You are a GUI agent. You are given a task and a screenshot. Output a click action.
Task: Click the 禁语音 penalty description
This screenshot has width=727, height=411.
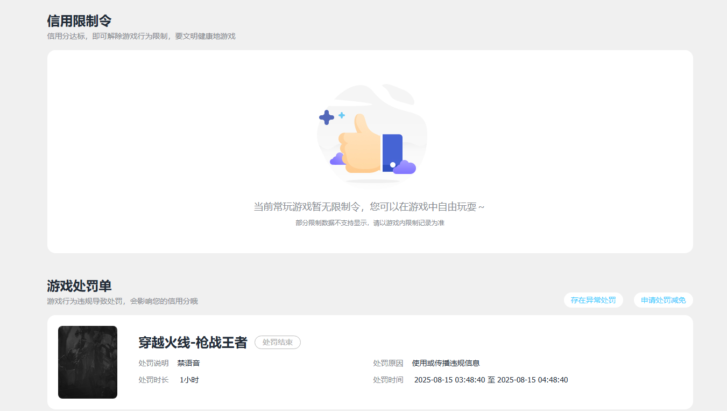pos(188,363)
